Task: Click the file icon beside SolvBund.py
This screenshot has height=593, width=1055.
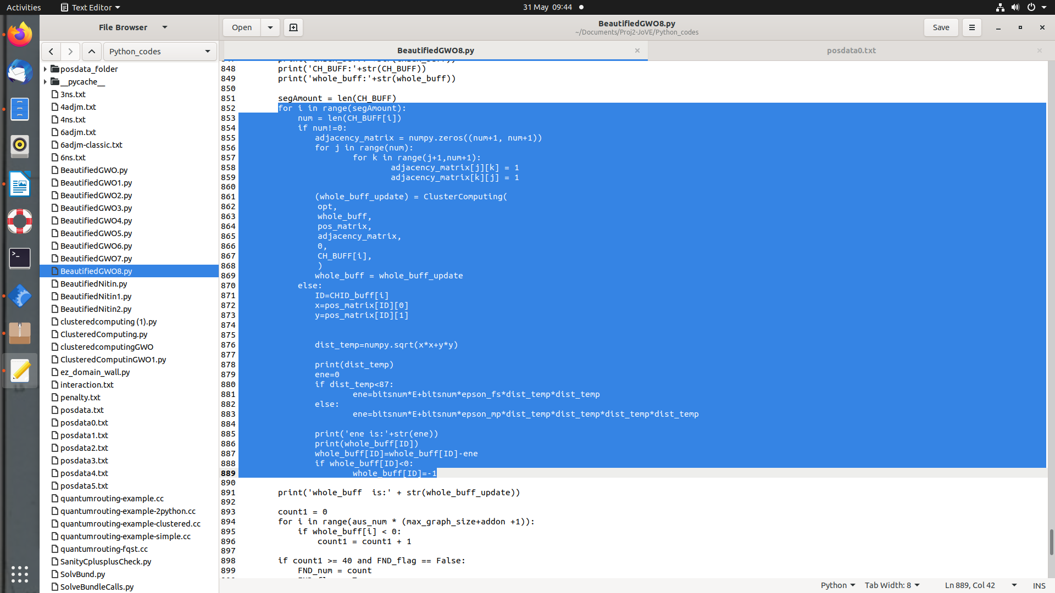Action: point(55,574)
